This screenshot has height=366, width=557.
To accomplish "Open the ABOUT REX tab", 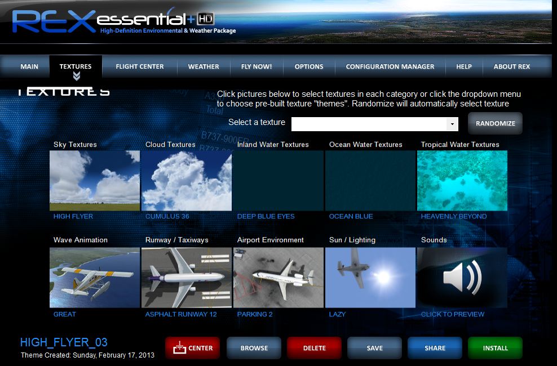I will [511, 66].
